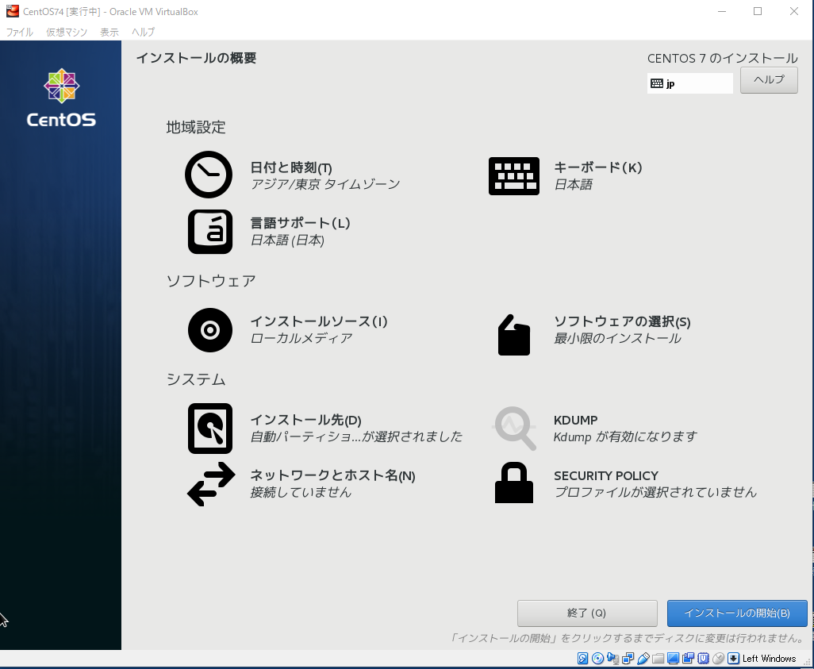
Task: Minimize the VirtualBox window
Action: [x=722, y=11]
